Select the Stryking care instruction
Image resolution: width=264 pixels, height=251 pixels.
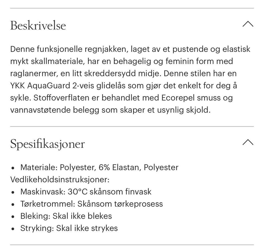69,228
